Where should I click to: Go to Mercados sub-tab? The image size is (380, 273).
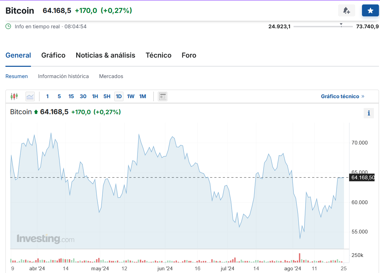coord(111,76)
